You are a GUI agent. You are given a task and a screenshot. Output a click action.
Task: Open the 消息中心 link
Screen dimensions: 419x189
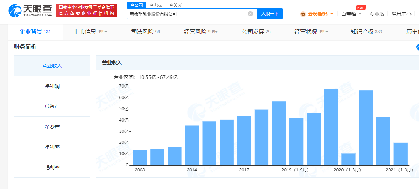click(401, 14)
